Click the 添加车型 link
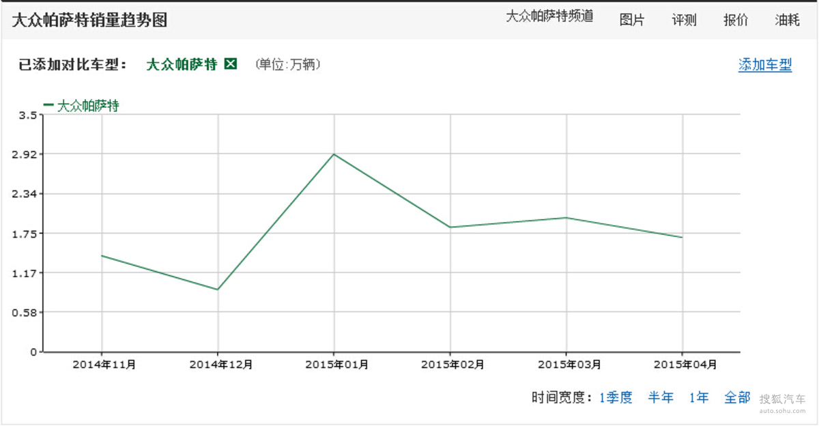819x426 pixels. pos(764,66)
